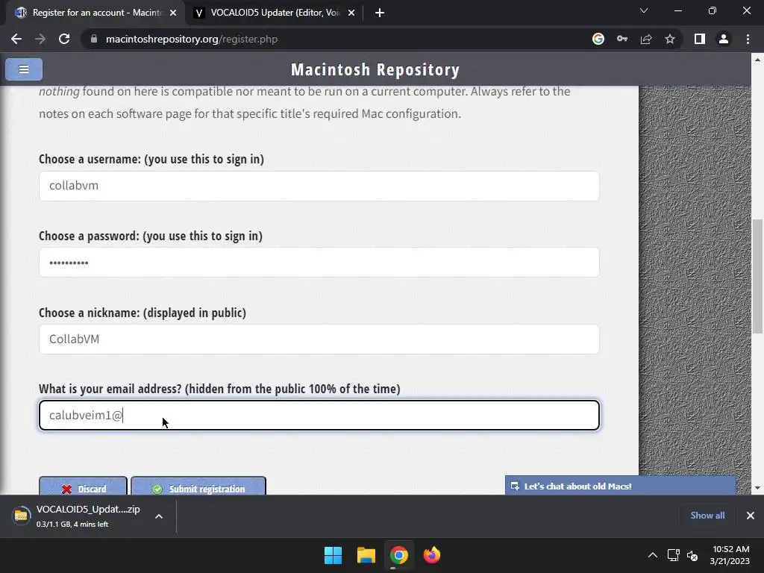The width and height of the screenshot is (764, 573).
Task: Open Chrome three-dot menu
Action: coord(748,39)
